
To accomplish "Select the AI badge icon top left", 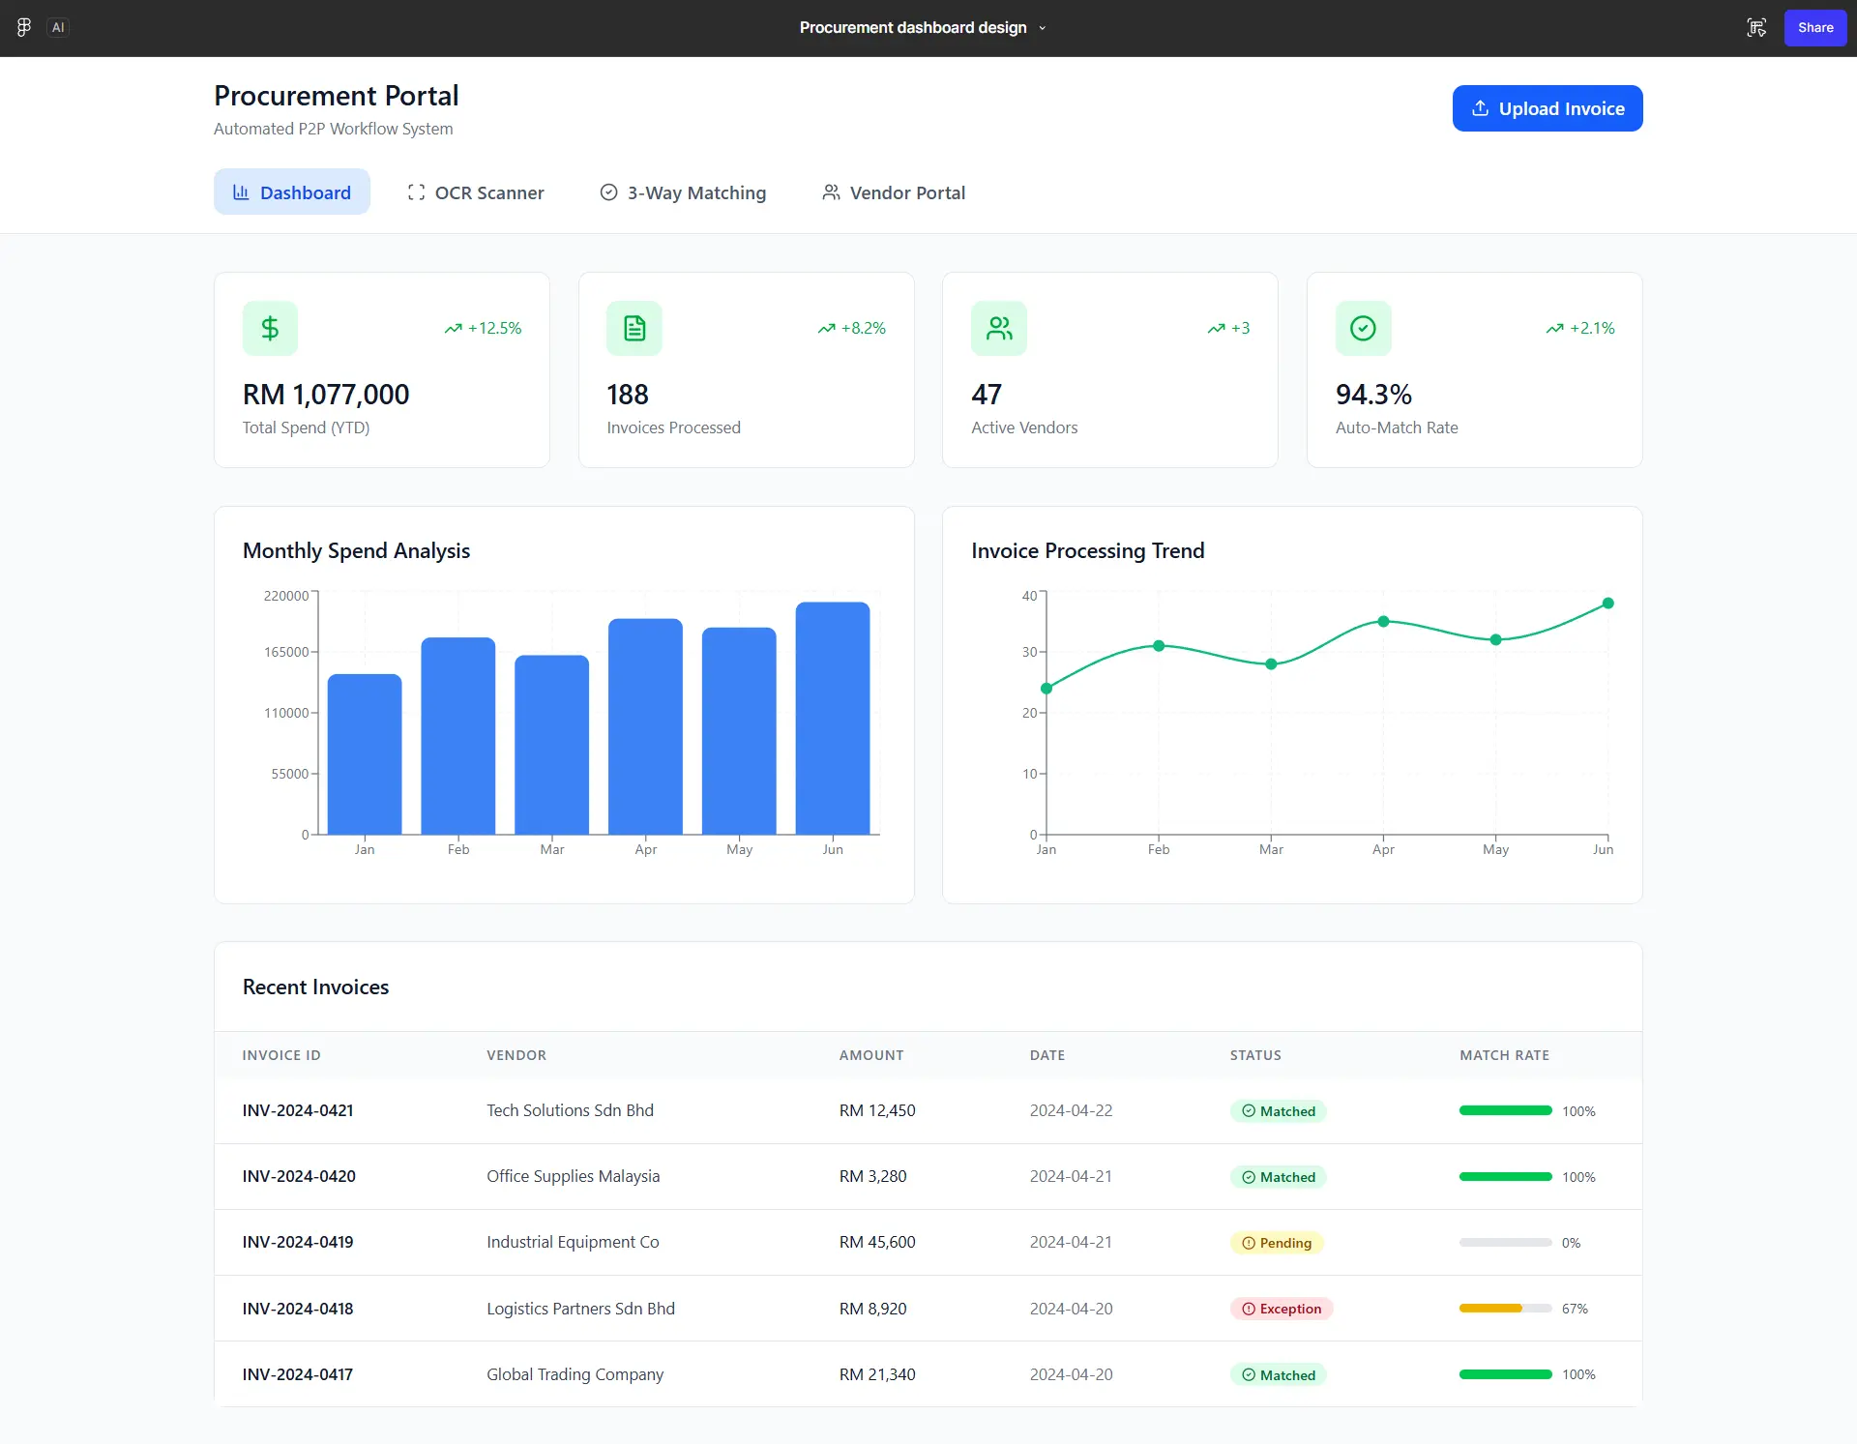I will pyautogui.click(x=58, y=27).
